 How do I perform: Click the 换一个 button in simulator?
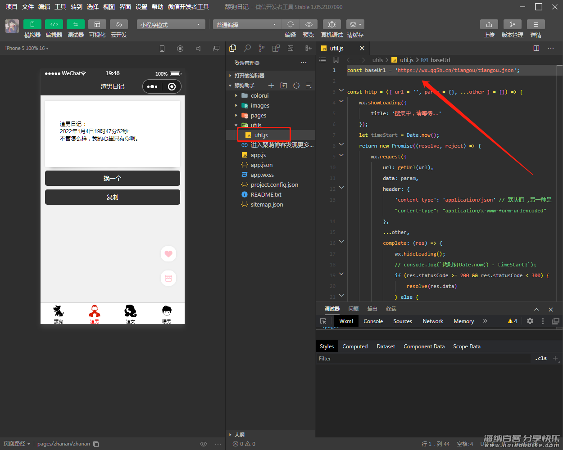tap(113, 178)
